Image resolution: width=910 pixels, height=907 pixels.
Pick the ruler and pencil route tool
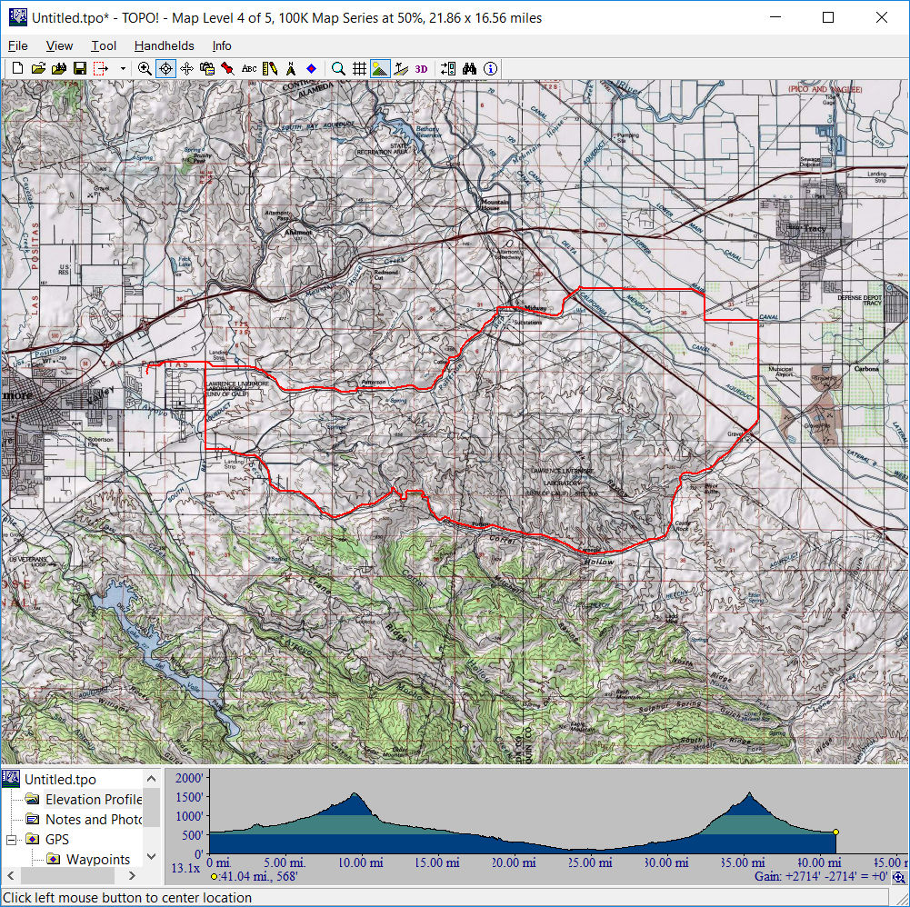270,68
